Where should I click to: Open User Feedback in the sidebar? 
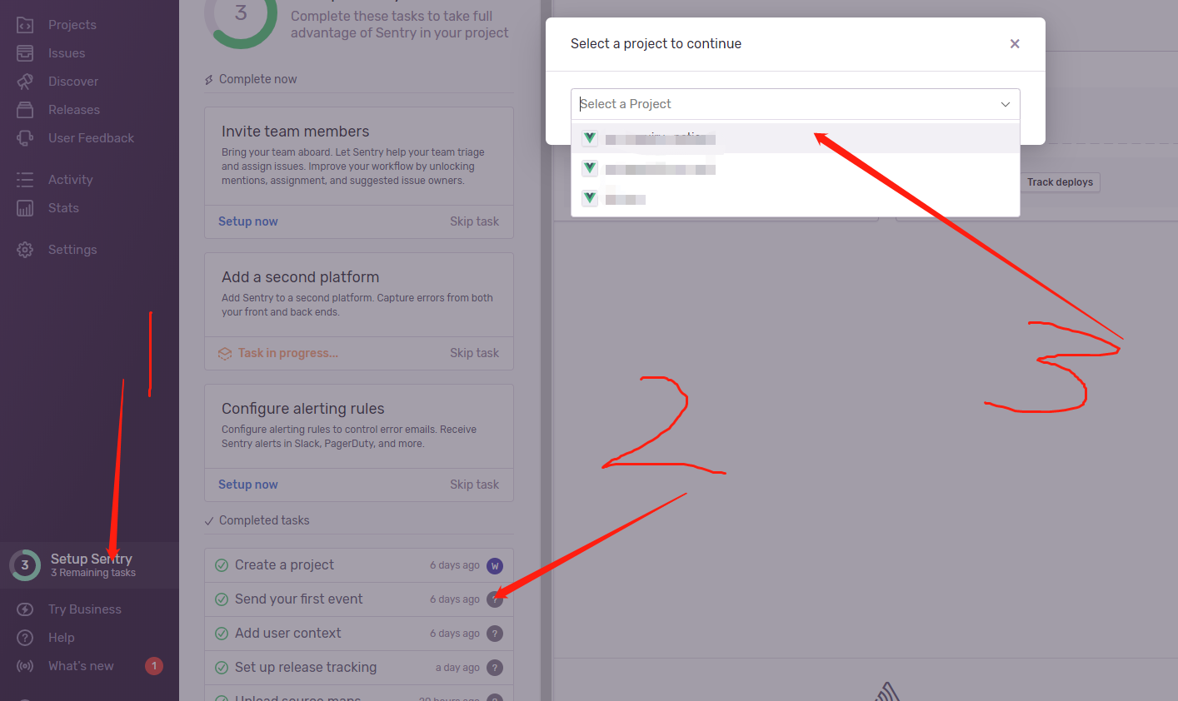[91, 138]
